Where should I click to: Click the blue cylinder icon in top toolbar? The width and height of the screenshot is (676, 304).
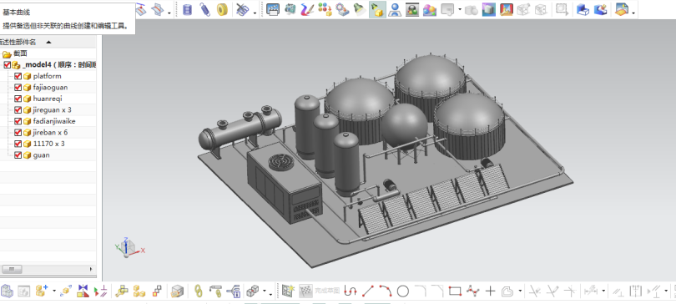[187, 9]
